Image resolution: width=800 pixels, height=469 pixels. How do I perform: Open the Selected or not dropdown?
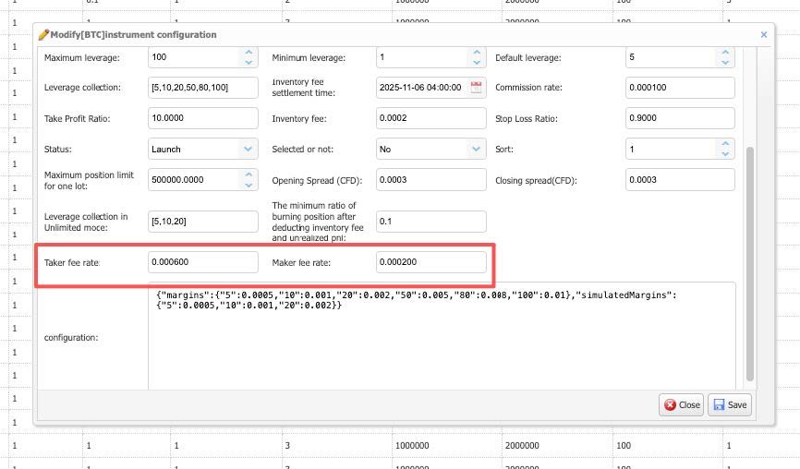(x=476, y=149)
